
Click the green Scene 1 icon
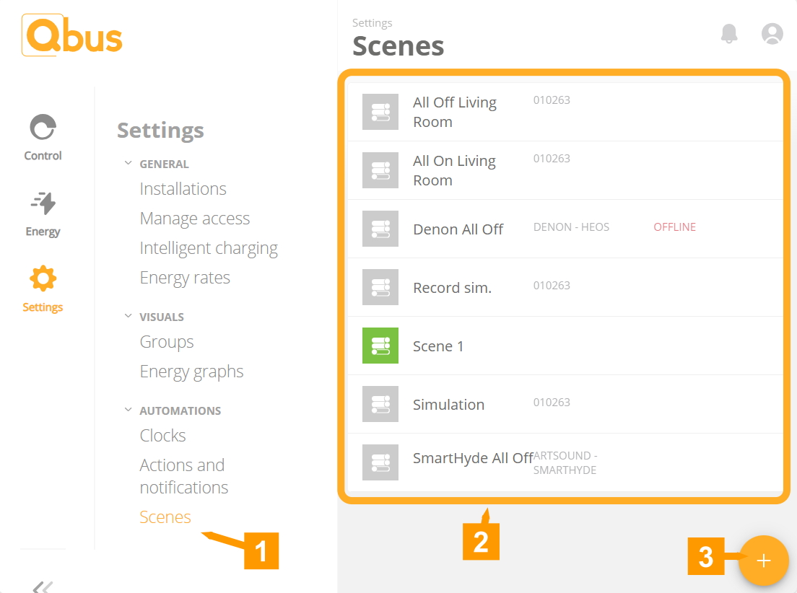coord(380,346)
